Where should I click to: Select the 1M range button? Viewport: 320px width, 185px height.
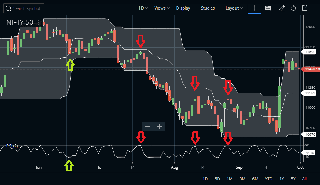point(230,179)
